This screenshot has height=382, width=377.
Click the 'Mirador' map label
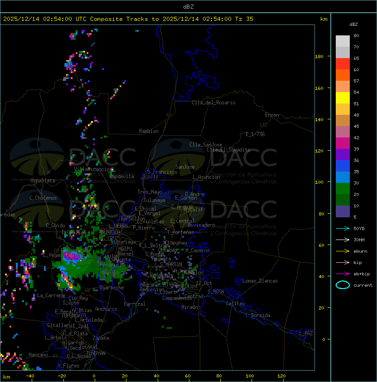[x=191, y=307]
